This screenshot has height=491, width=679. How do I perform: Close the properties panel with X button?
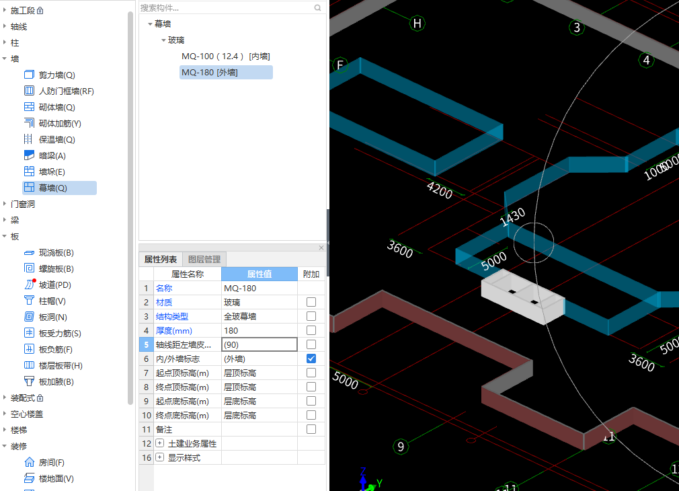pos(321,248)
